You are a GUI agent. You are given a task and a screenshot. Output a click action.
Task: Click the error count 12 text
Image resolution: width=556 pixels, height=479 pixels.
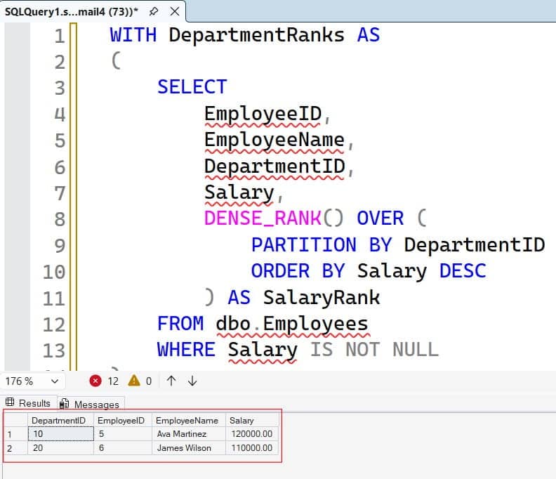[x=113, y=381]
